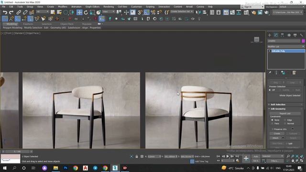Image resolution: width=306 pixels, height=172 pixels.
Task: Open the Motion command panel tab
Action: pos(289,35)
